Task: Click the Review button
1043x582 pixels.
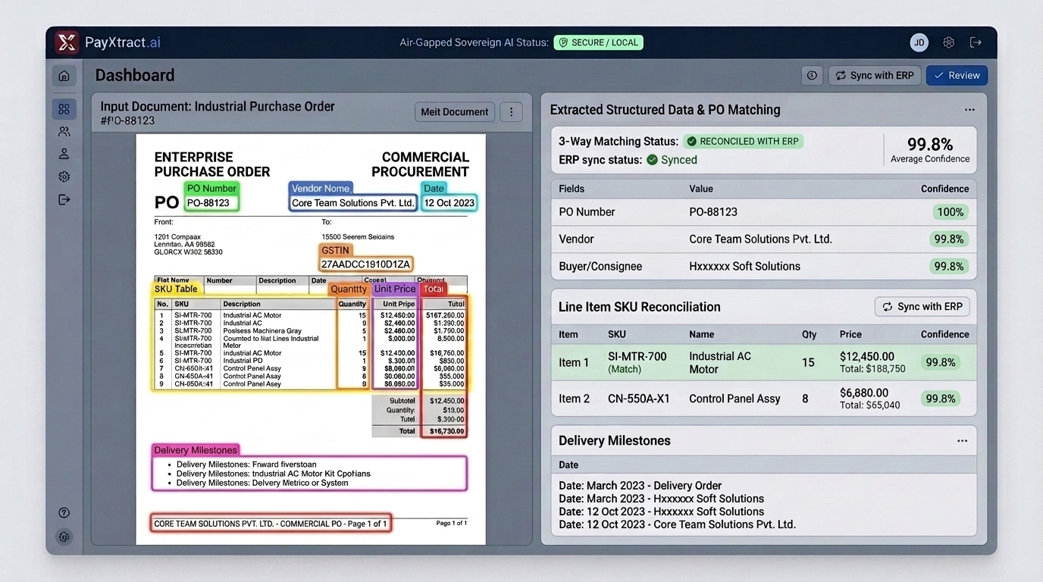Action: 957,75
